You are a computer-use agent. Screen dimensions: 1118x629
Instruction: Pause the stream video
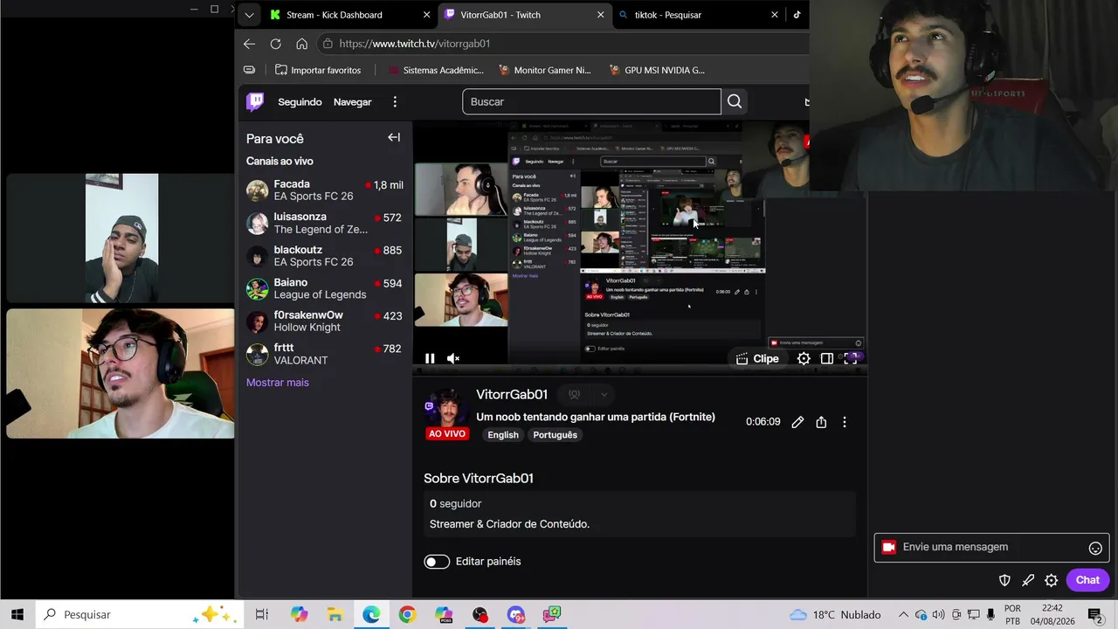(430, 358)
